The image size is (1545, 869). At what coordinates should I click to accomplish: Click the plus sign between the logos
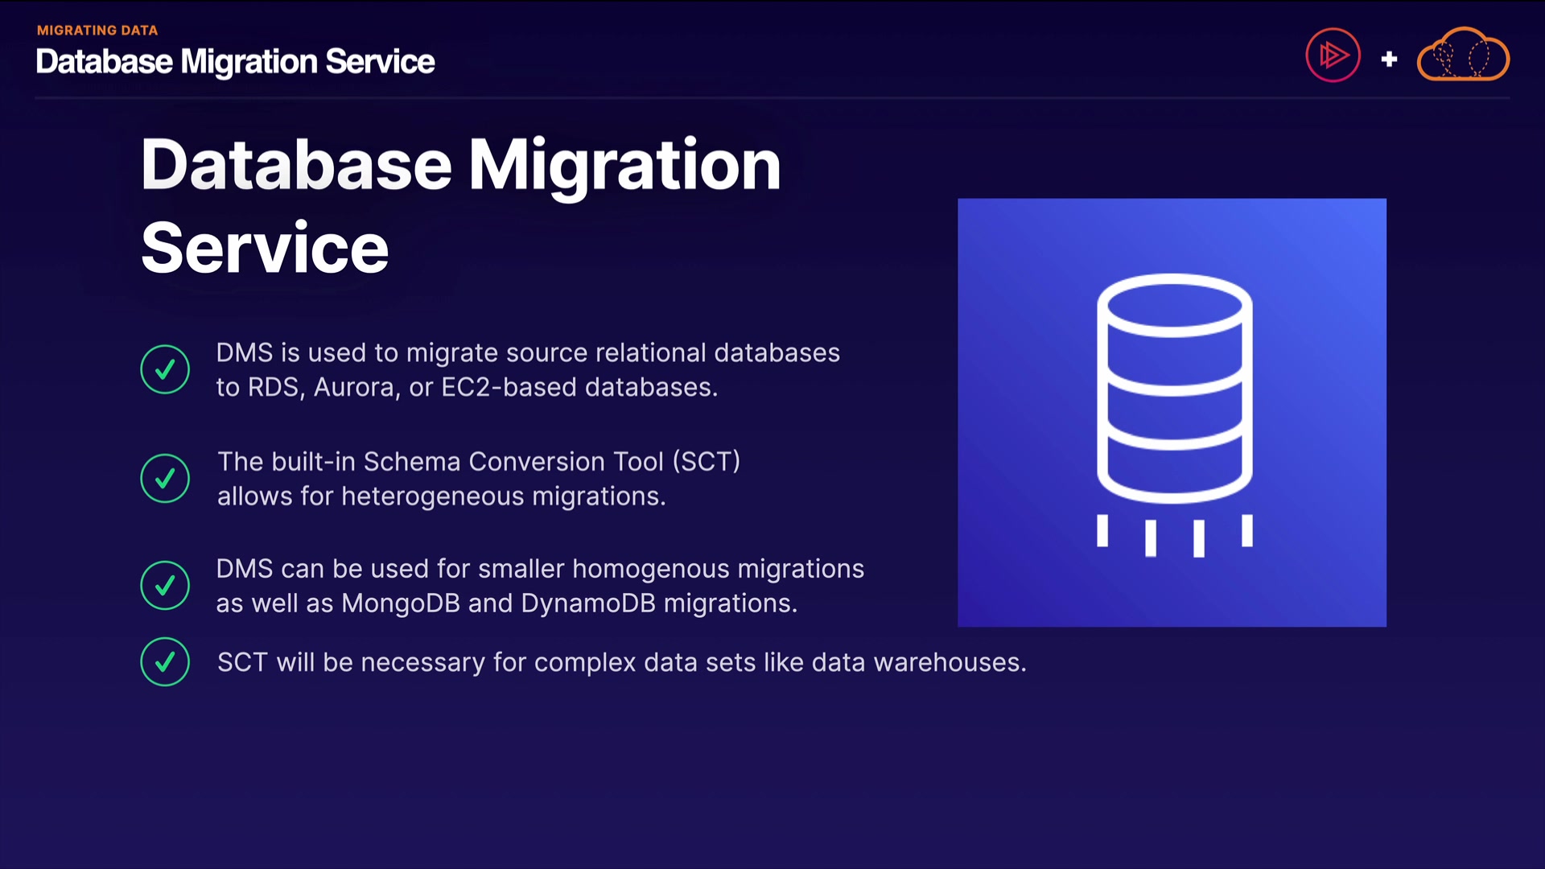click(1389, 59)
